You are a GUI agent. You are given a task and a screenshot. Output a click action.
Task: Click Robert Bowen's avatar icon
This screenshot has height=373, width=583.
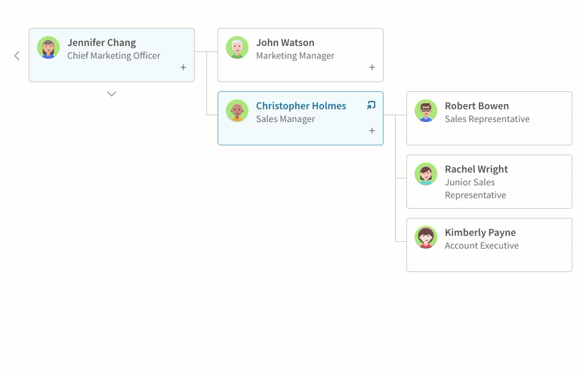[x=426, y=111]
